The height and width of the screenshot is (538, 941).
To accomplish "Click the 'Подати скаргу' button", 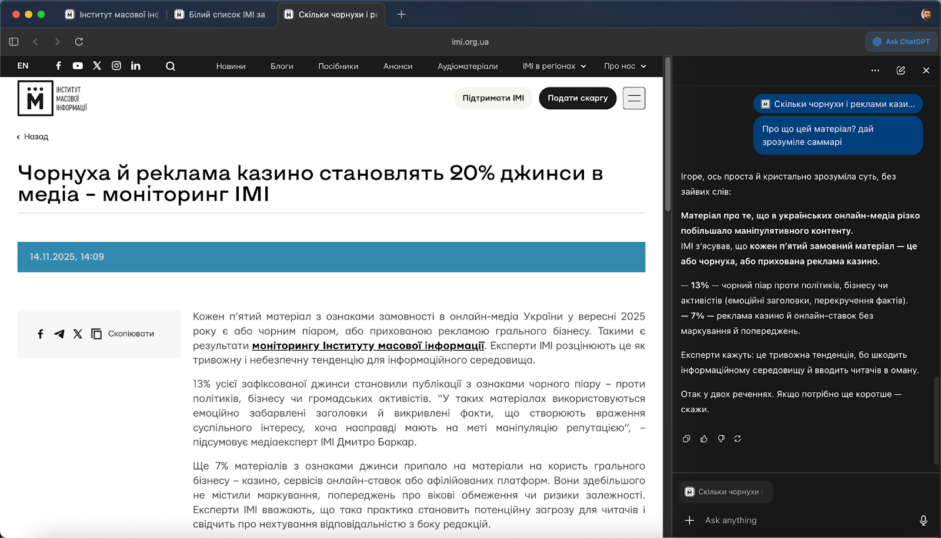I will tap(578, 98).
